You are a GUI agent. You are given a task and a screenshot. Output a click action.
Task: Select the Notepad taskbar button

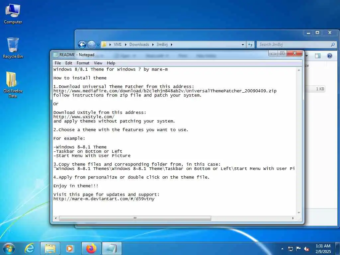point(112,248)
